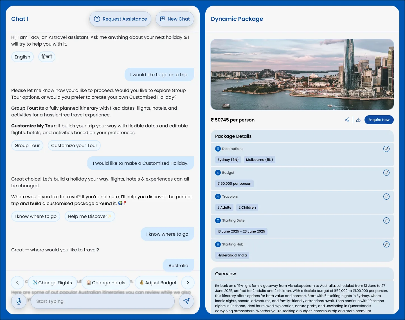Screen dimensions: 405x320
Task: Select the Change Hotels suggestion
Action: coord(106,283)
